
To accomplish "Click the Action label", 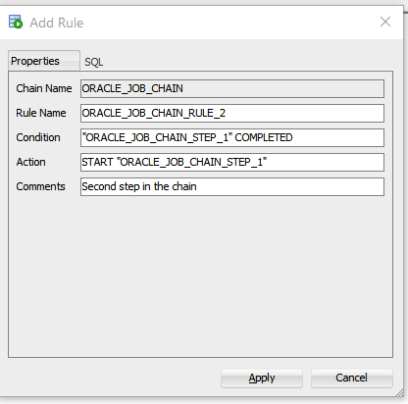I will click(30, 162).
